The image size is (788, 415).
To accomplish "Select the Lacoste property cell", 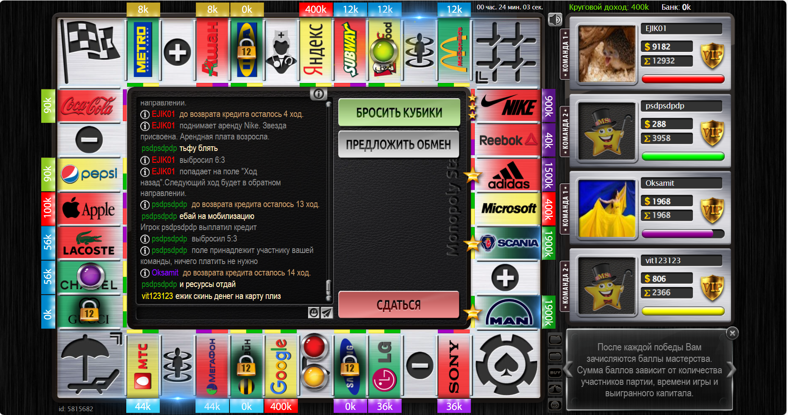I will pos(90,243).
